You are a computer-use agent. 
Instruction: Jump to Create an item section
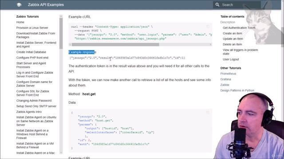(233, 34)
